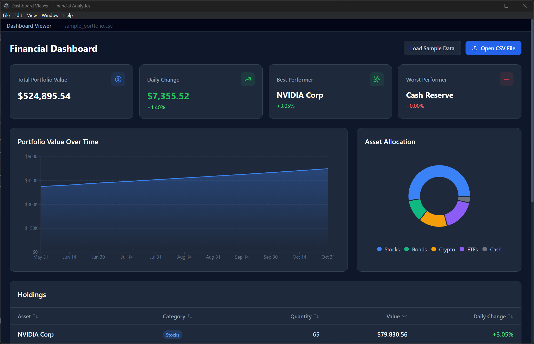Open the View menu

pyautogui.click(x=32, y=15)
